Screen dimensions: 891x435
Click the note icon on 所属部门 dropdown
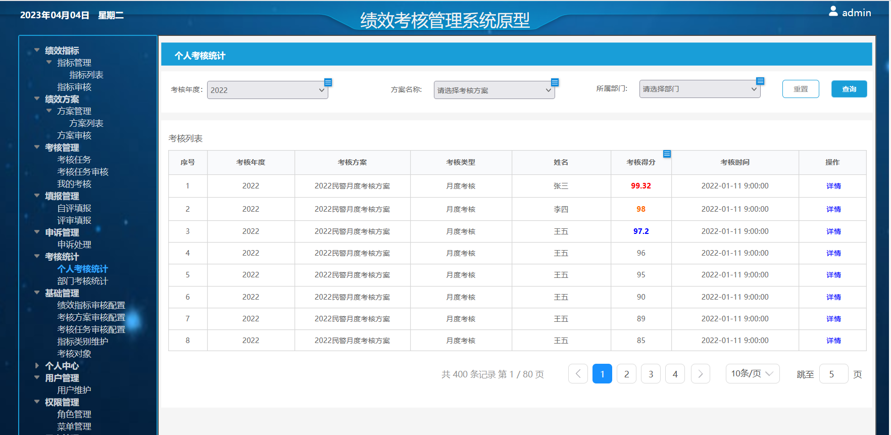point(760,81)
